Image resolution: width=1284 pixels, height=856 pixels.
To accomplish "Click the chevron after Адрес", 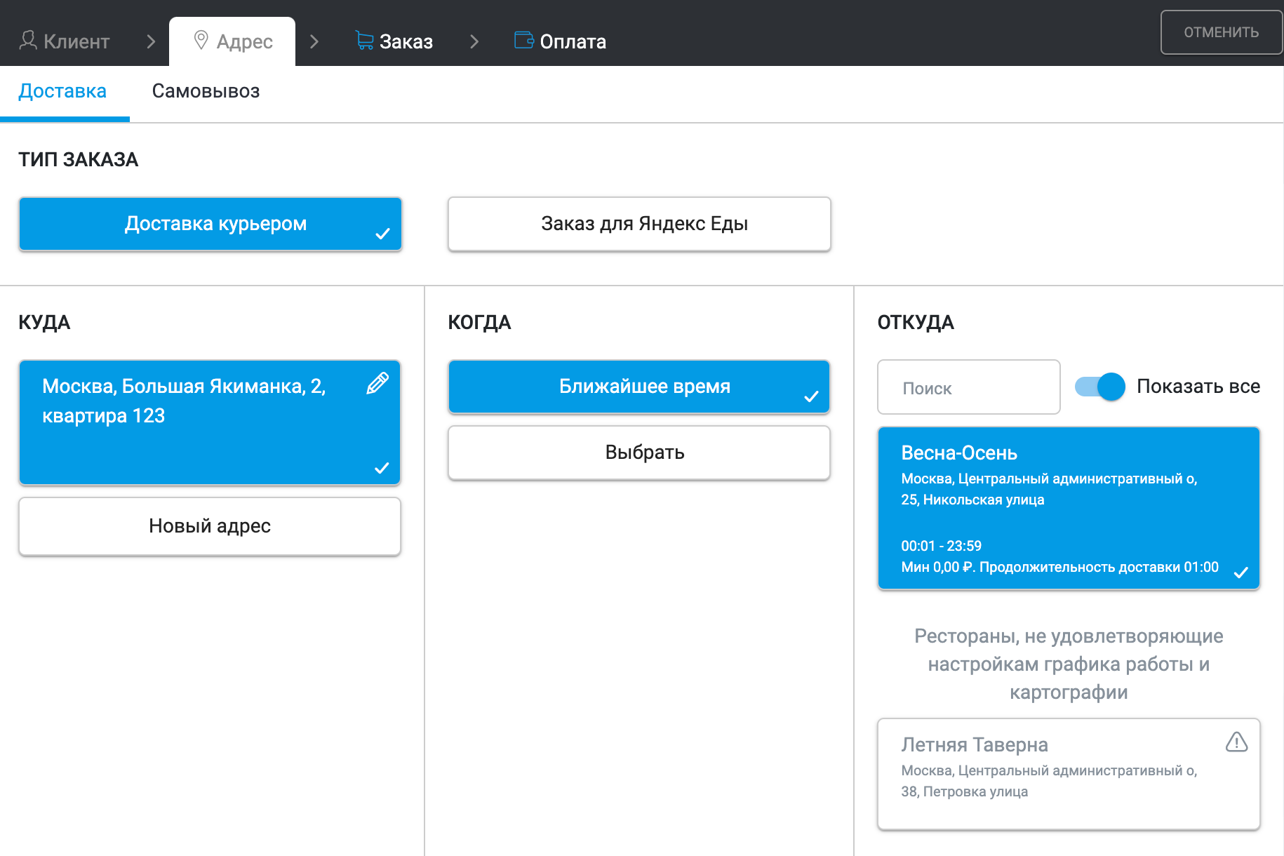I will [314, 41].
